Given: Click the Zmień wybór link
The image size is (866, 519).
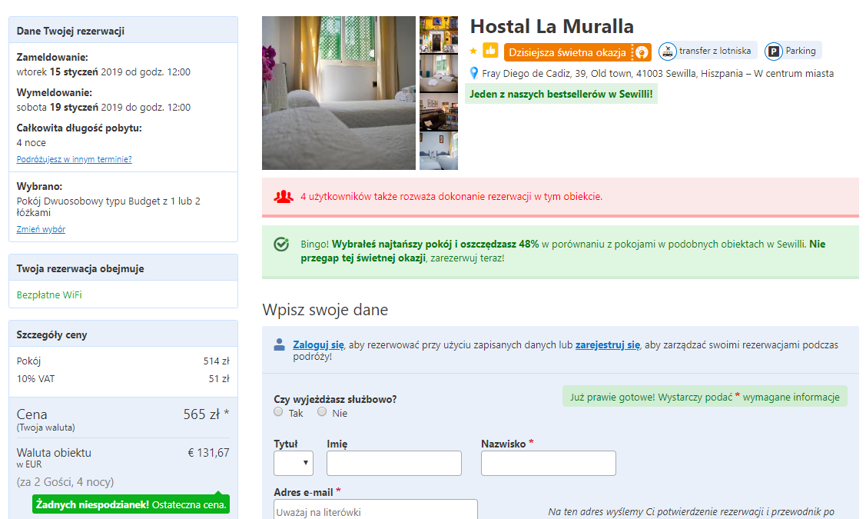Looking at the screenshot, I should pyautogui.click(x=41, y=229).
